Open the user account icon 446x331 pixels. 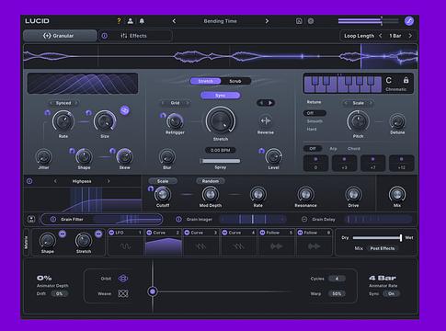(131, 21)
